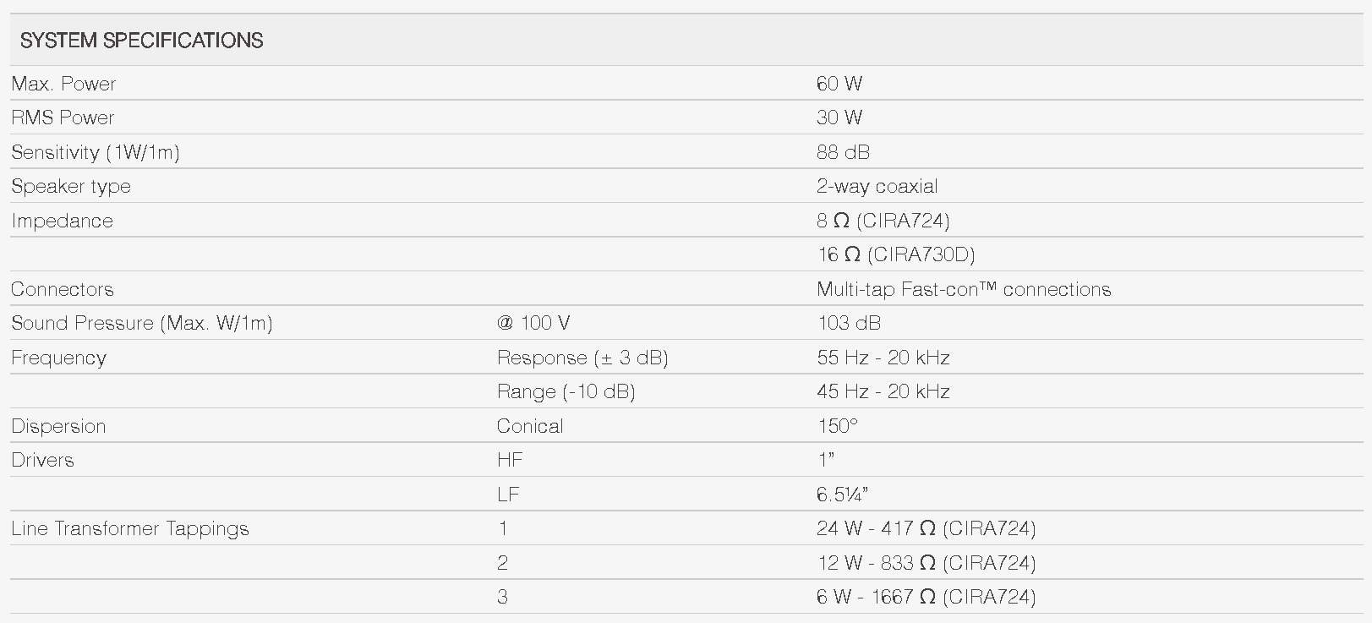Select the 6 W - 1667 Ω tapping value

click(926, 597)
